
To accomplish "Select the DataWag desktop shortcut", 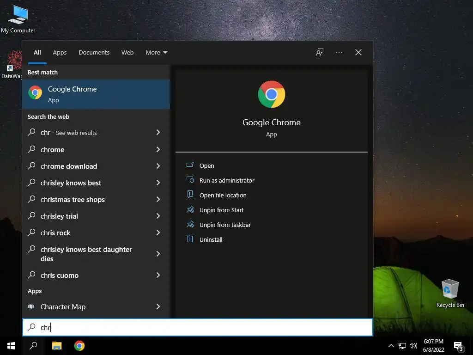I will pyautogui.click(x=12, y=65).
